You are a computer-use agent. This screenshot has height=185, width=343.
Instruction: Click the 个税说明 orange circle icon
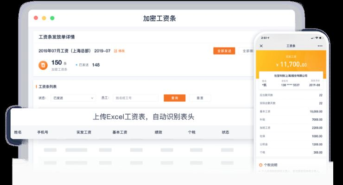[x=260, y=165]
